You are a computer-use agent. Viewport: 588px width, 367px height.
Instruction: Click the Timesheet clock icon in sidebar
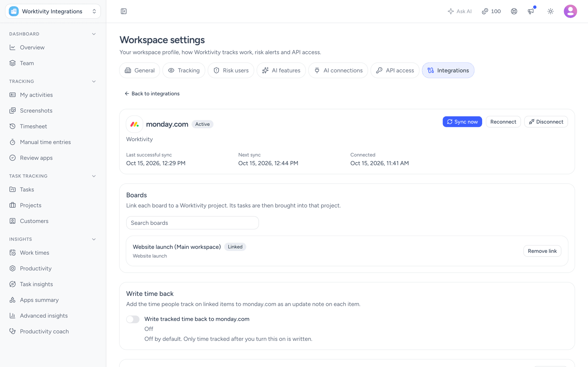pyautogui.click(x=12, y=126)
